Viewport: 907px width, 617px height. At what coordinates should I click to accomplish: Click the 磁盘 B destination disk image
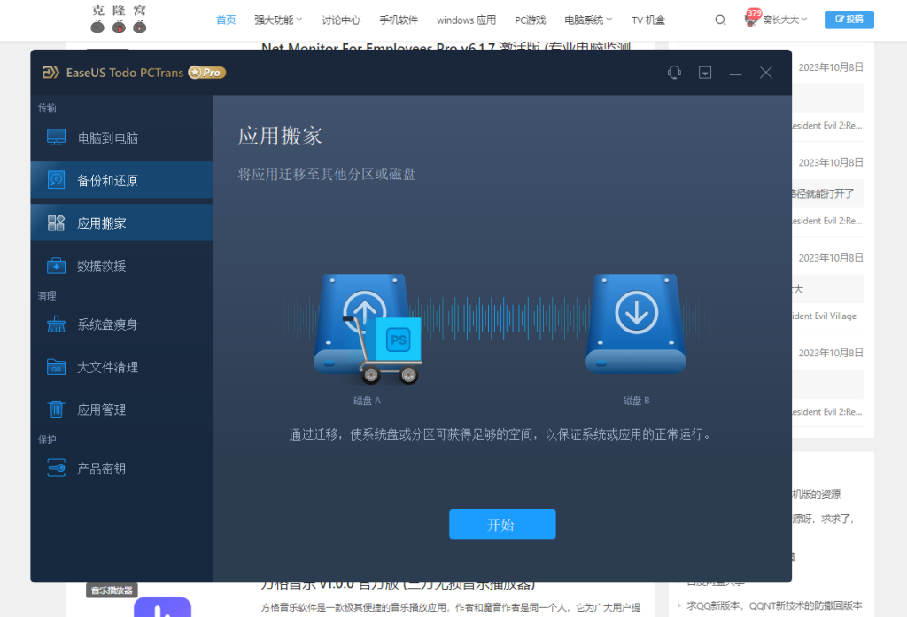[636, 324]
